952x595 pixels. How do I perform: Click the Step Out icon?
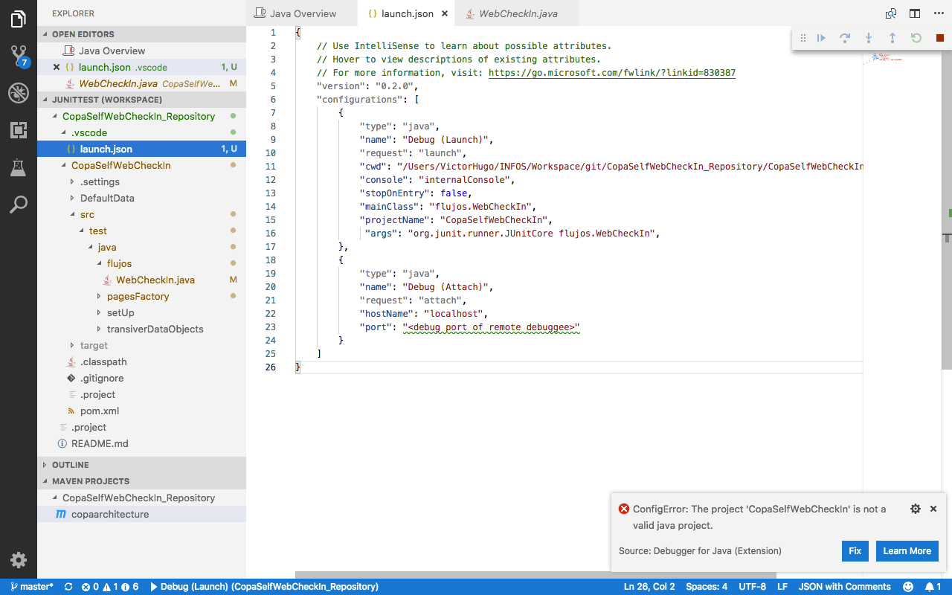892,37
